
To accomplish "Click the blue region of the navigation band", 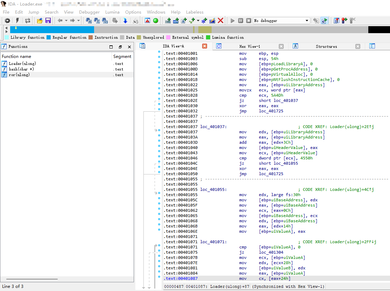I will 52,30.
